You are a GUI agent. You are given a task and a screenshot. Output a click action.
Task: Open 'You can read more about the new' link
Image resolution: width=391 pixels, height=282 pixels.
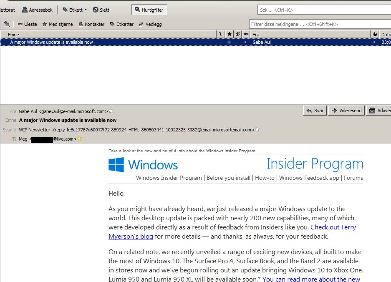(311, 279)
